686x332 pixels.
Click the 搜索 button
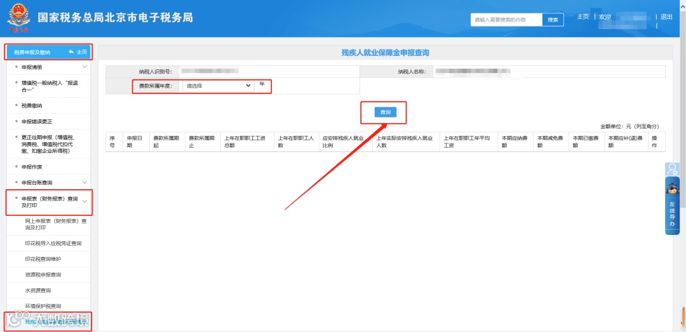(x=553, y=20)
